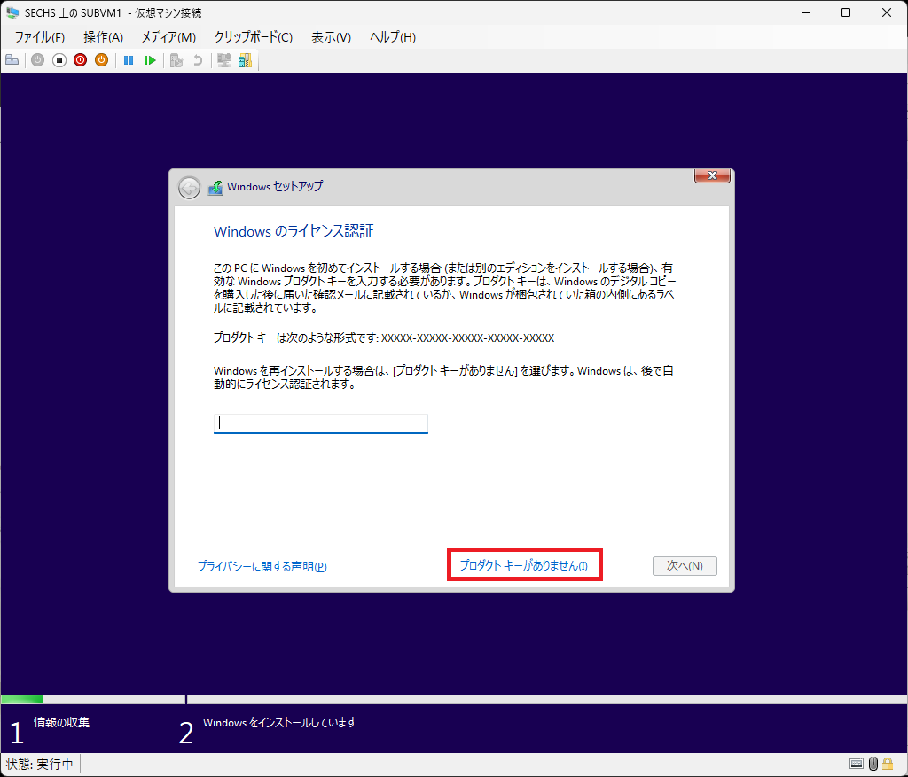Reset the VM with the green play icon
The image size is (908, 777).
[150, 60]
